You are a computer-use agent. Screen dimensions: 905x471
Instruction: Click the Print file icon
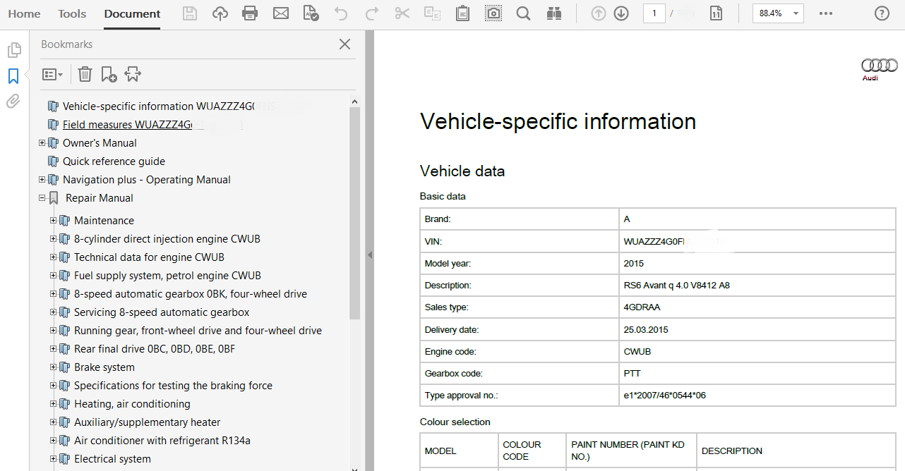tap(250, 13)
